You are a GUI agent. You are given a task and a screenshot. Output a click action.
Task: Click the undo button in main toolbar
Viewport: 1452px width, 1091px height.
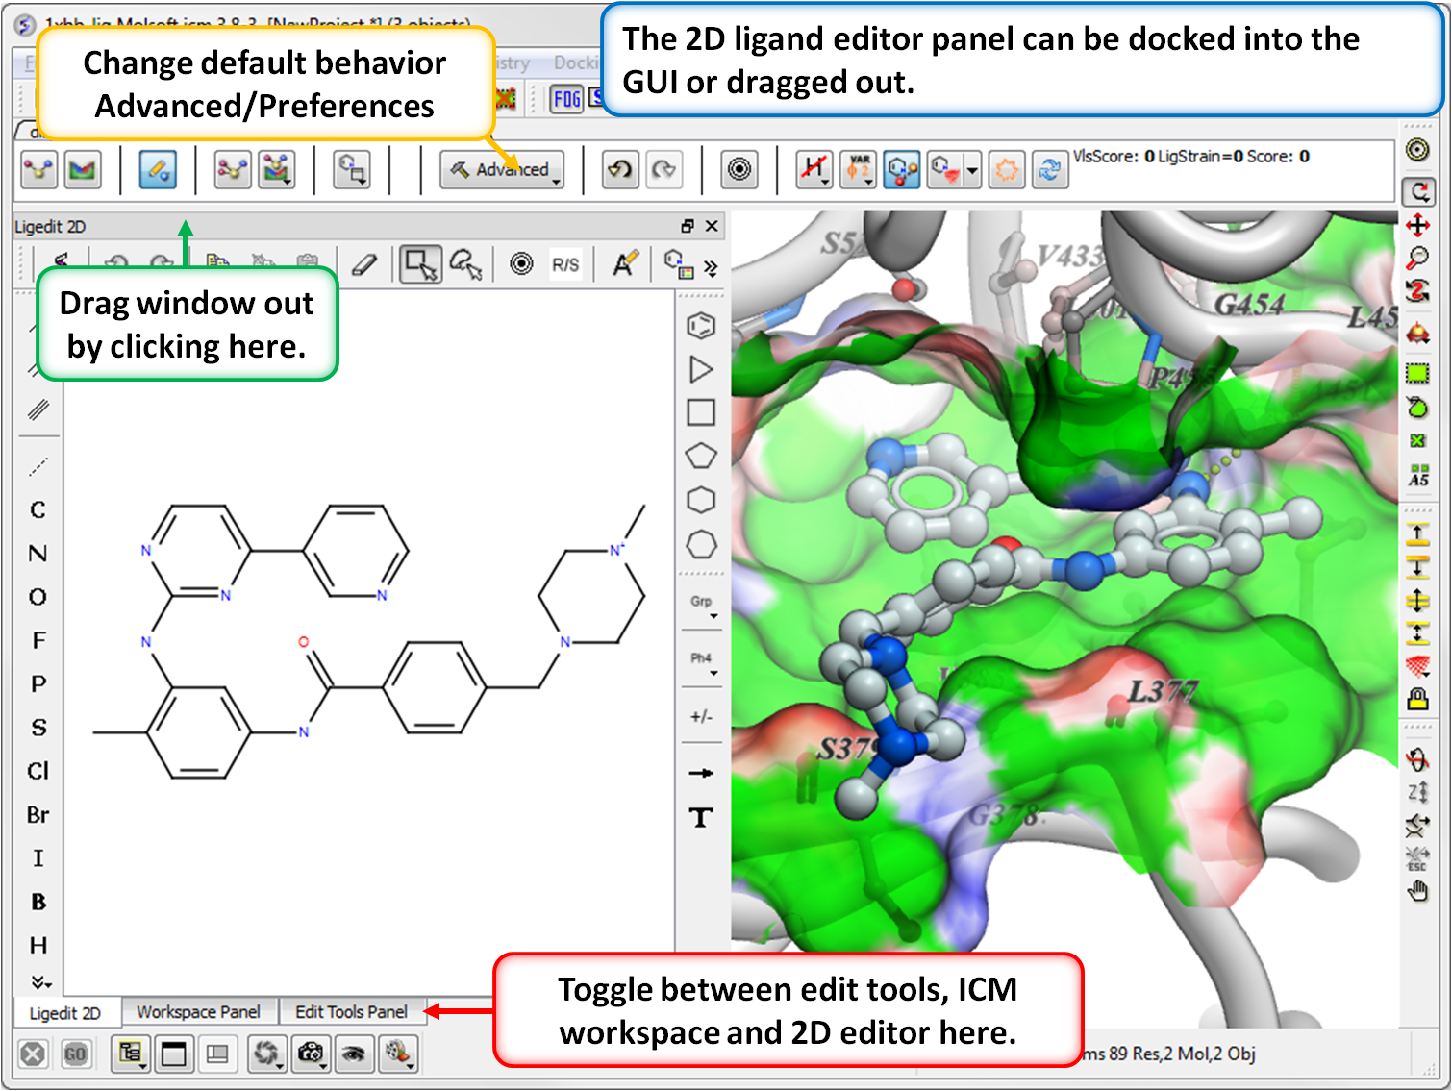coord(620,170)
